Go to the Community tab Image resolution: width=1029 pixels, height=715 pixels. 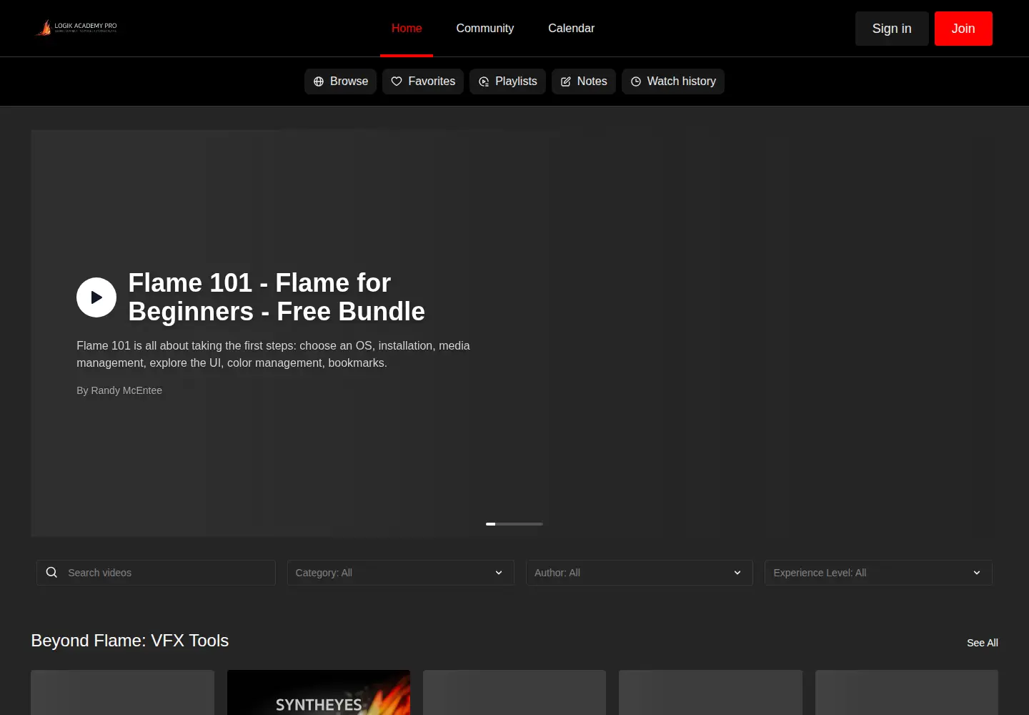[485, 29]
